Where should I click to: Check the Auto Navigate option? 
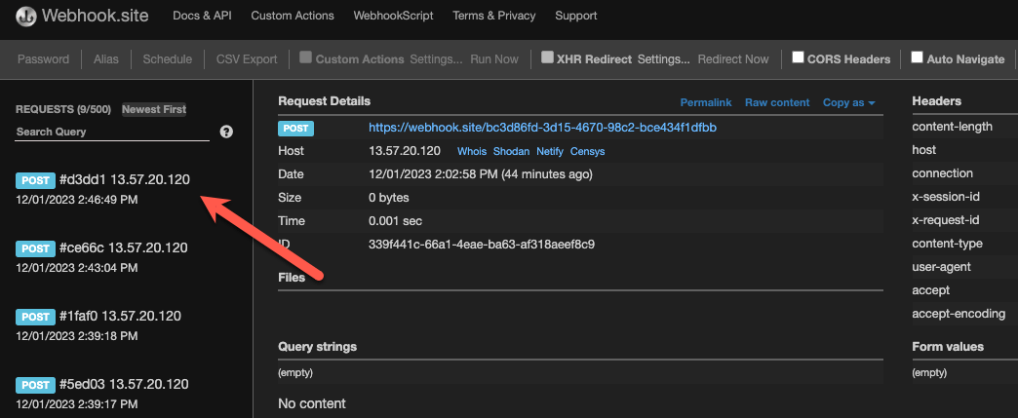click(917, 57)
